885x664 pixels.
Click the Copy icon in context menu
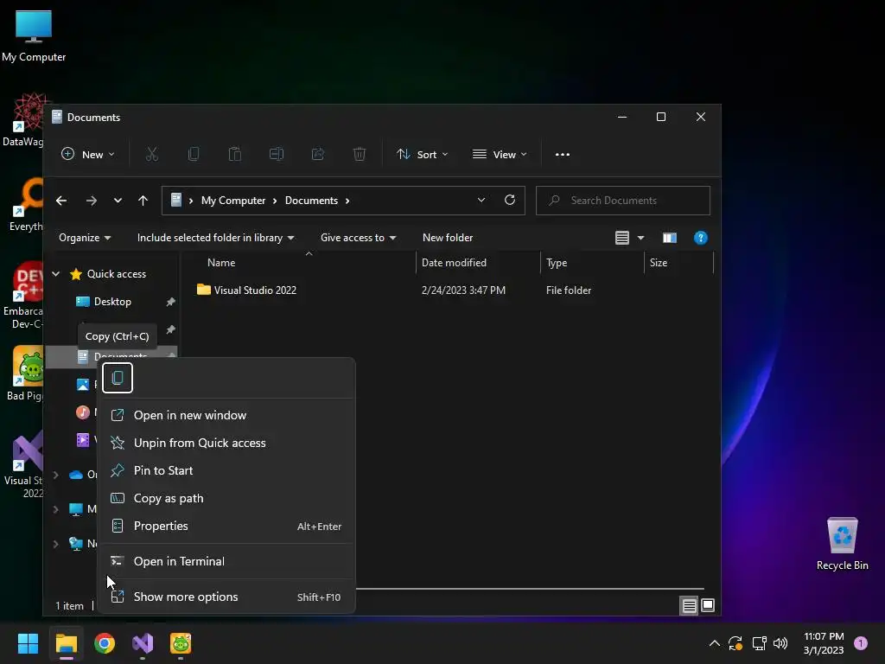pos(118,378)
